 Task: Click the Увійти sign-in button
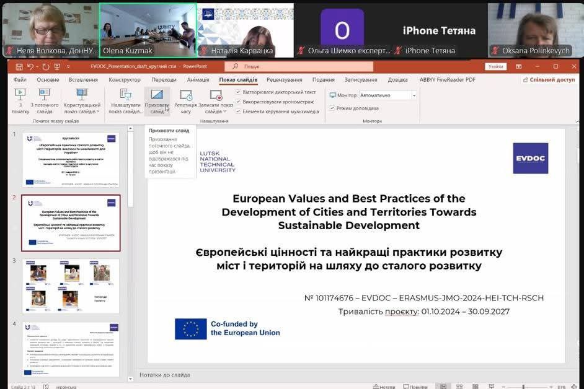coord(495,67)
